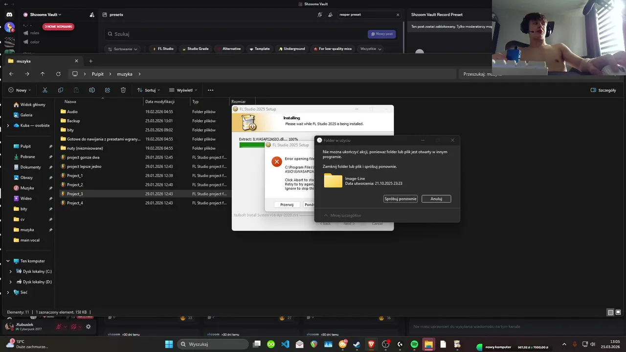Open the Nowy dropdown in Explorer

click(x=20, y=90)
